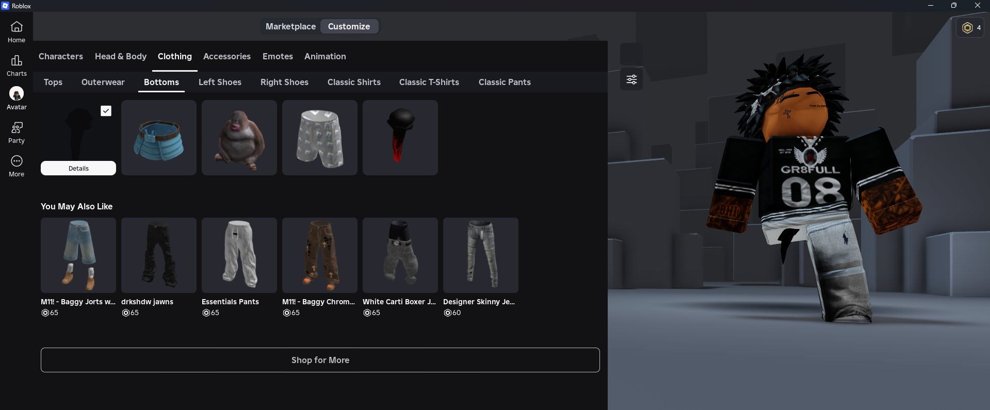This screenshot has width=990, height=410.
Task: Open avatar settings sliders icon
Action: click(x=631, y=79)
